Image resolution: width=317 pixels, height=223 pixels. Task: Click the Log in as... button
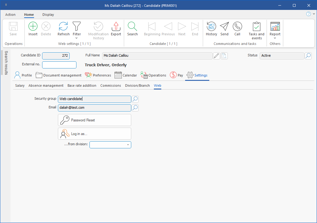(94, 134)
